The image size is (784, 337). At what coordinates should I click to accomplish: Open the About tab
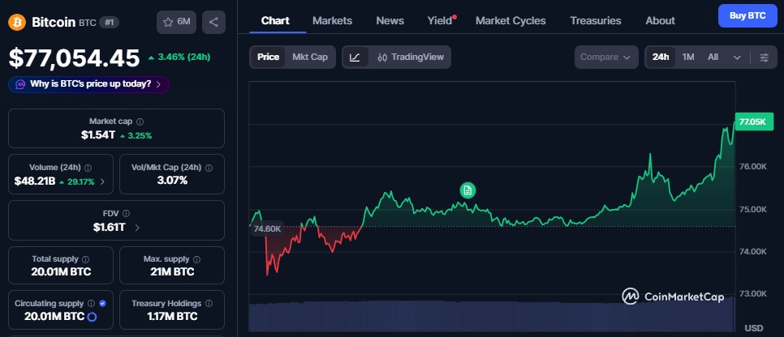pyautogui.click(x=660, y=20)
